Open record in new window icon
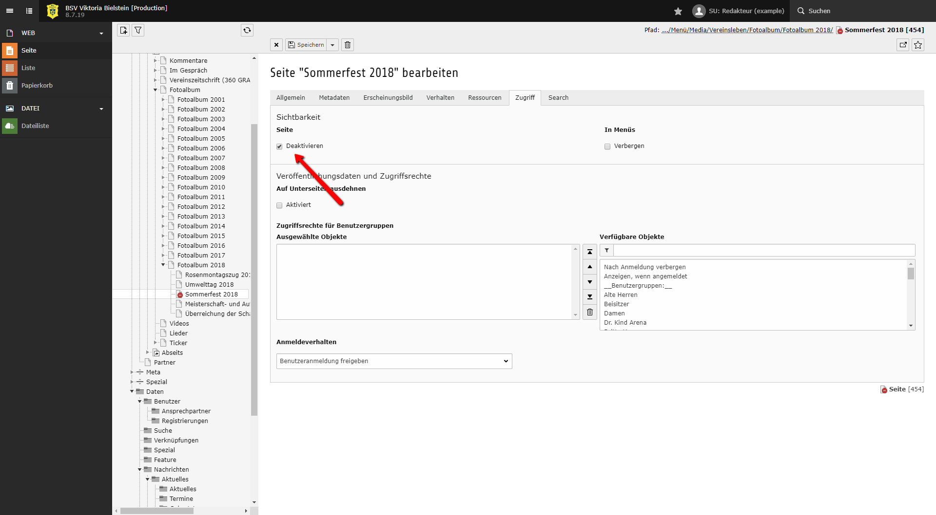The image size is (936, 515). coord(903,45)
